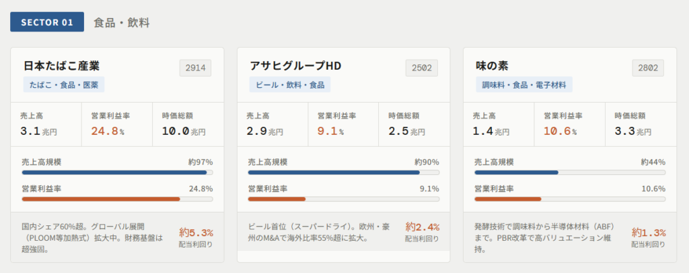Select the ビール・飲料・食品 category tag
The height and width of the screenshot is (273, 689).
click(290, 85)
